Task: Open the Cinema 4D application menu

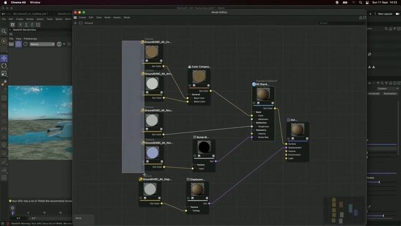Action: coord(18,3)
